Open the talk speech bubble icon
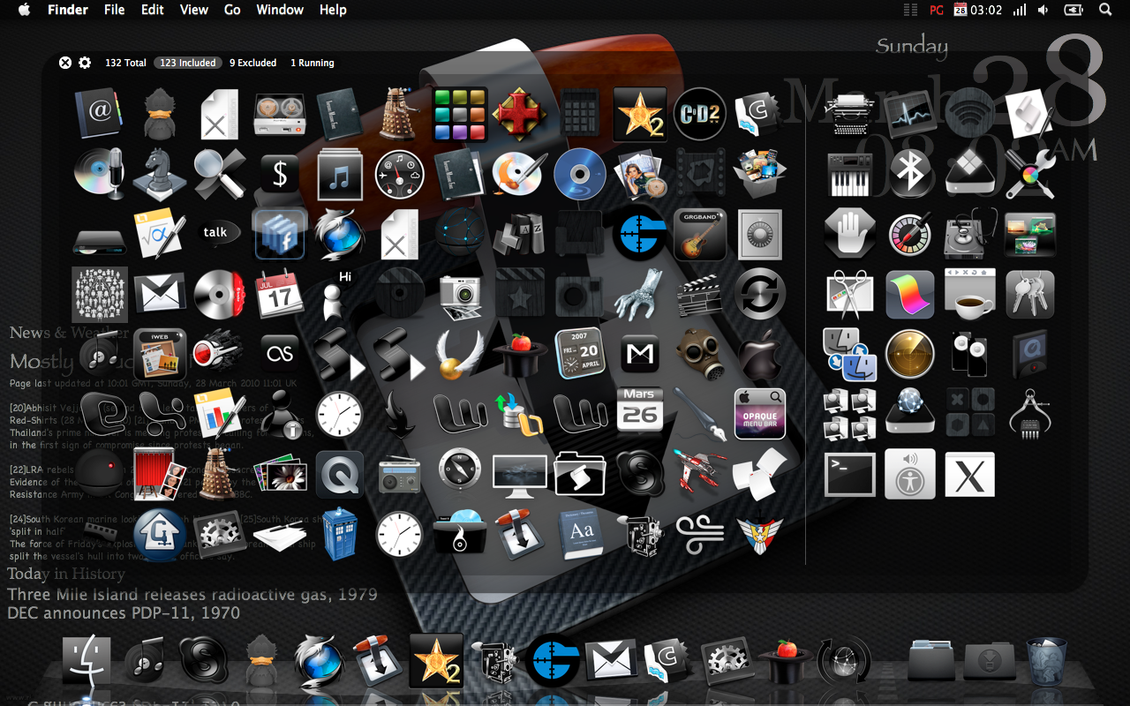The width and height of the screenshot is (1130, 706). (x=215, y=233)
